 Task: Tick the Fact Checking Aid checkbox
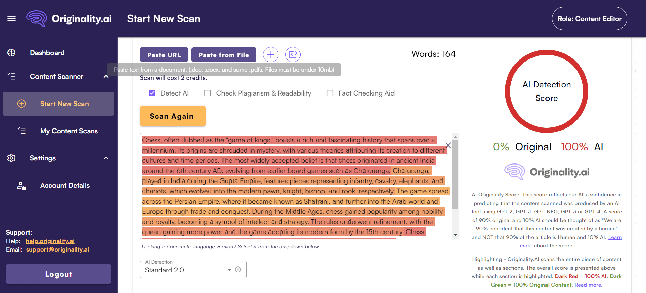(x=330, y=93)
